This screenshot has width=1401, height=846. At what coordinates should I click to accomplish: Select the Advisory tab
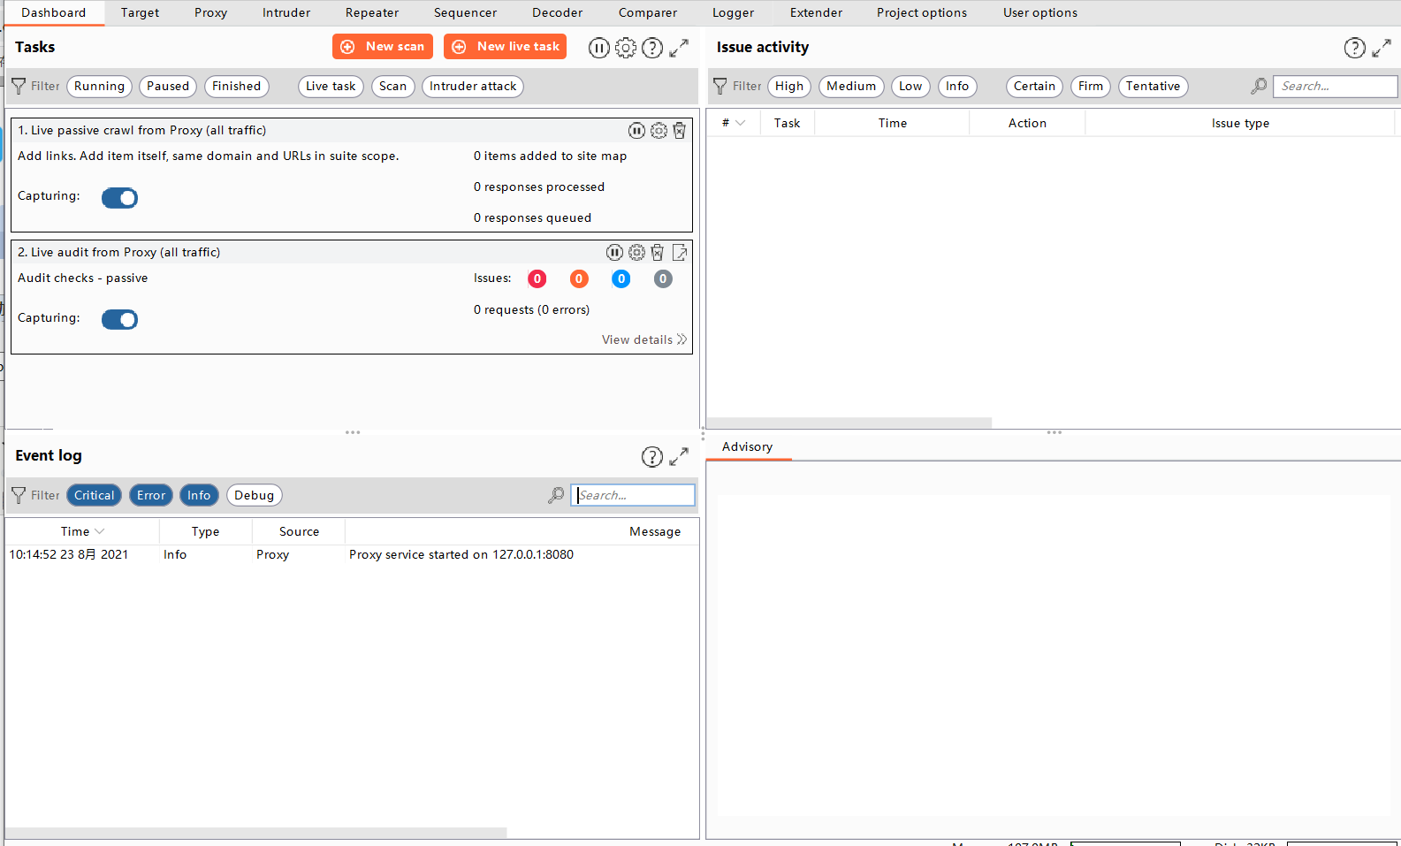[x=748, y=447]
